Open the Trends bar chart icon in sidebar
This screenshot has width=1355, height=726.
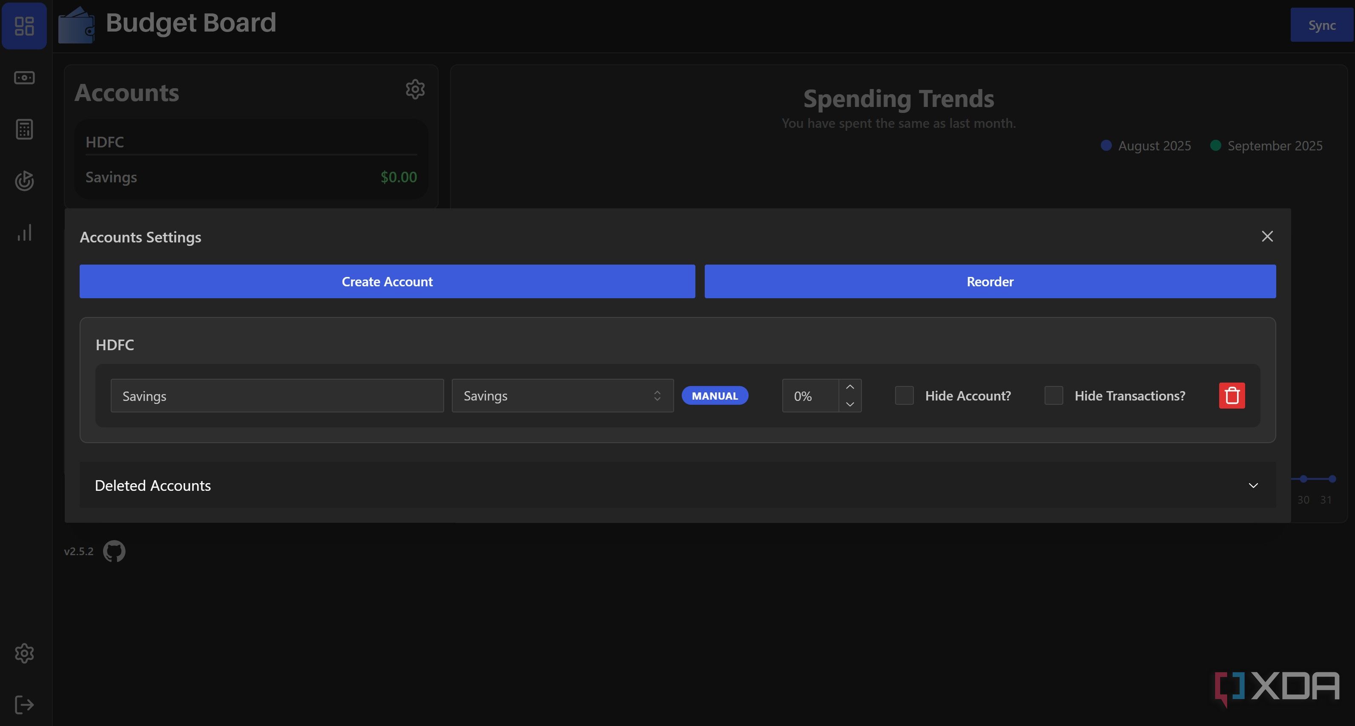tap(24, 232)
